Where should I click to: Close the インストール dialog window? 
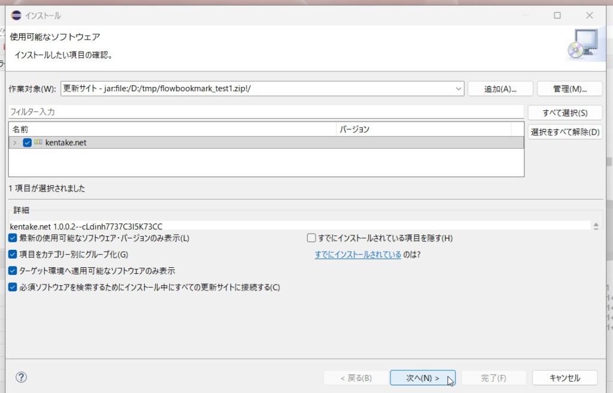click(x=590, y=15)
